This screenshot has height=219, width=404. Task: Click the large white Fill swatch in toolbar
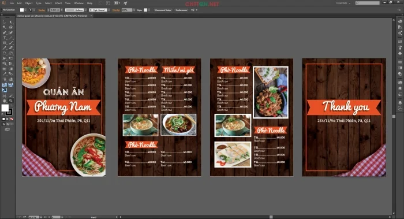coord(5,108)
